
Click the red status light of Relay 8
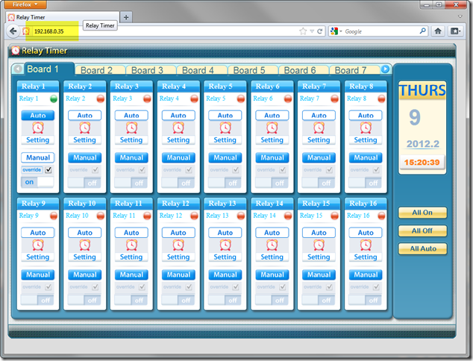point(381,98)
